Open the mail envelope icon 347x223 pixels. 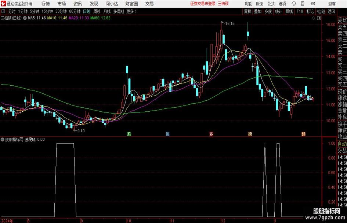[313, 4]
